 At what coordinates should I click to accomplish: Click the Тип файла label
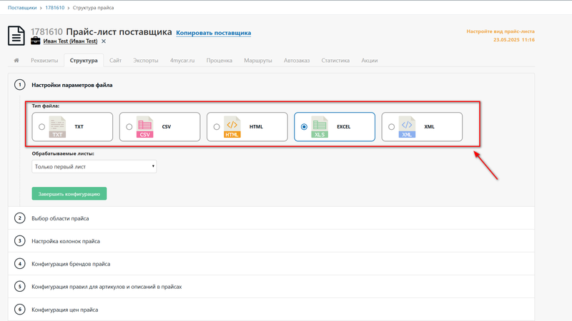coord(46,106)
